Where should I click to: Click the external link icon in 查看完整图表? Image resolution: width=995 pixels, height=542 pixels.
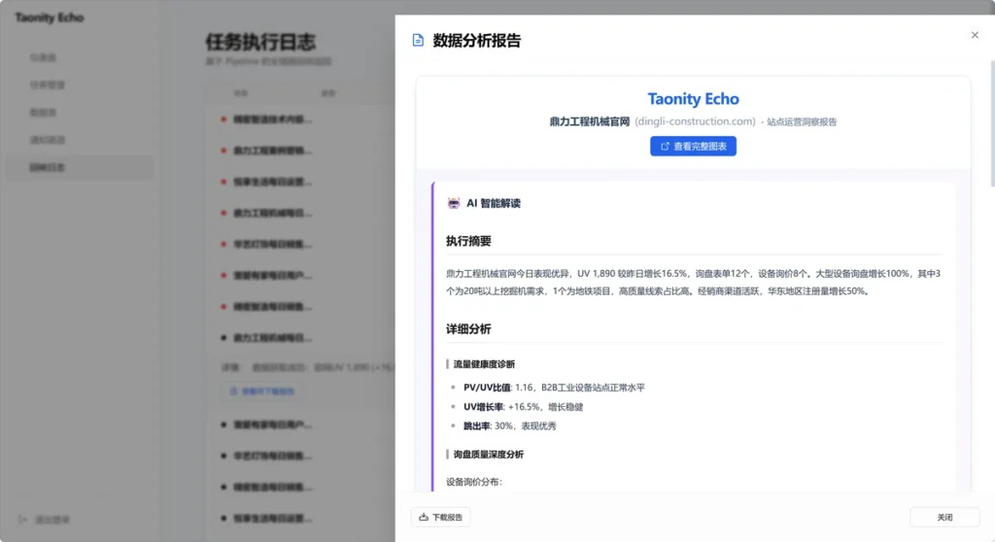point(665,146)
